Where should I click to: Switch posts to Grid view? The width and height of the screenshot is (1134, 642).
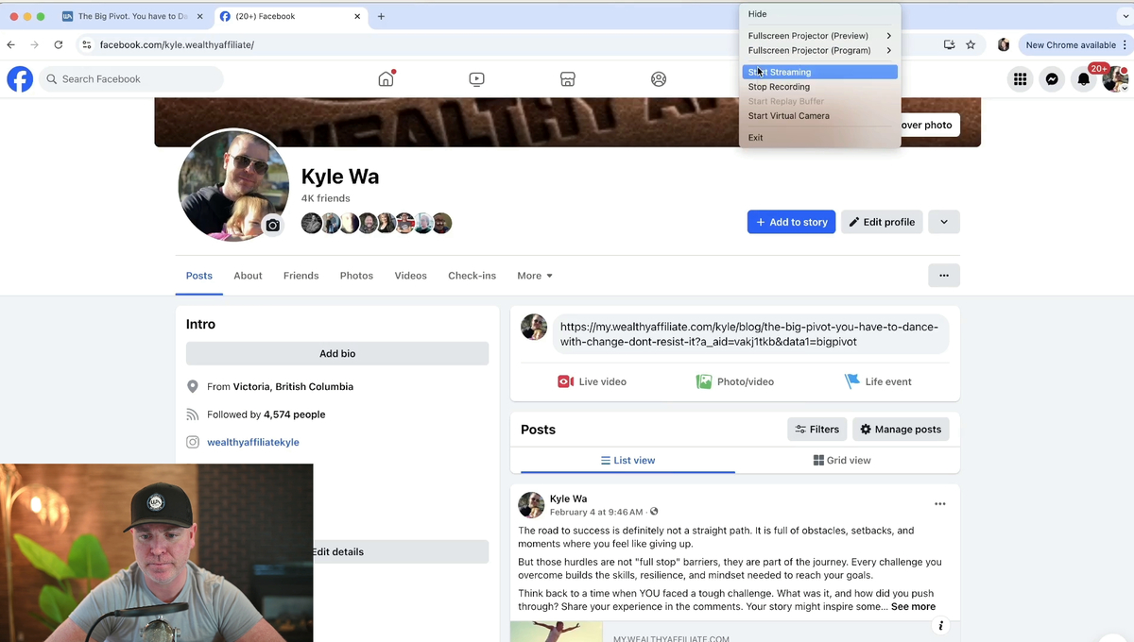tap(842, 461)
